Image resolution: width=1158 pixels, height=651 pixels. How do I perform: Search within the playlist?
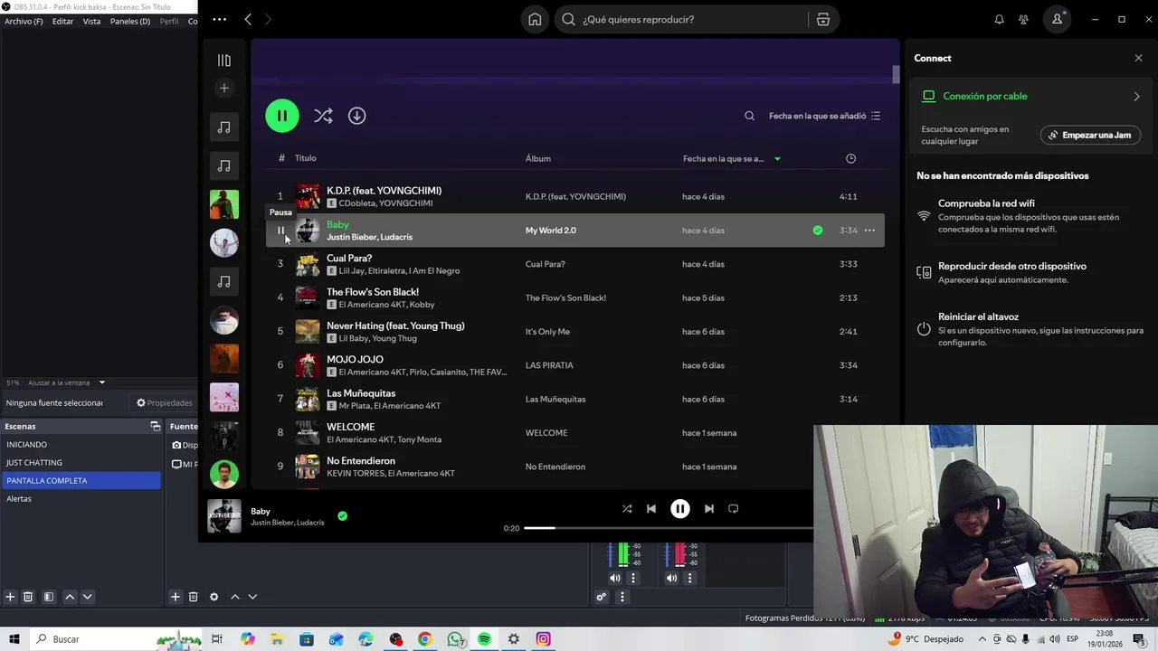[749, 116]
